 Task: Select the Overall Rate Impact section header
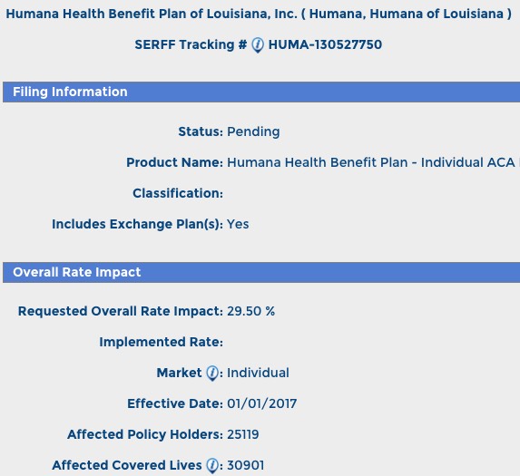(x=261, y=272)
